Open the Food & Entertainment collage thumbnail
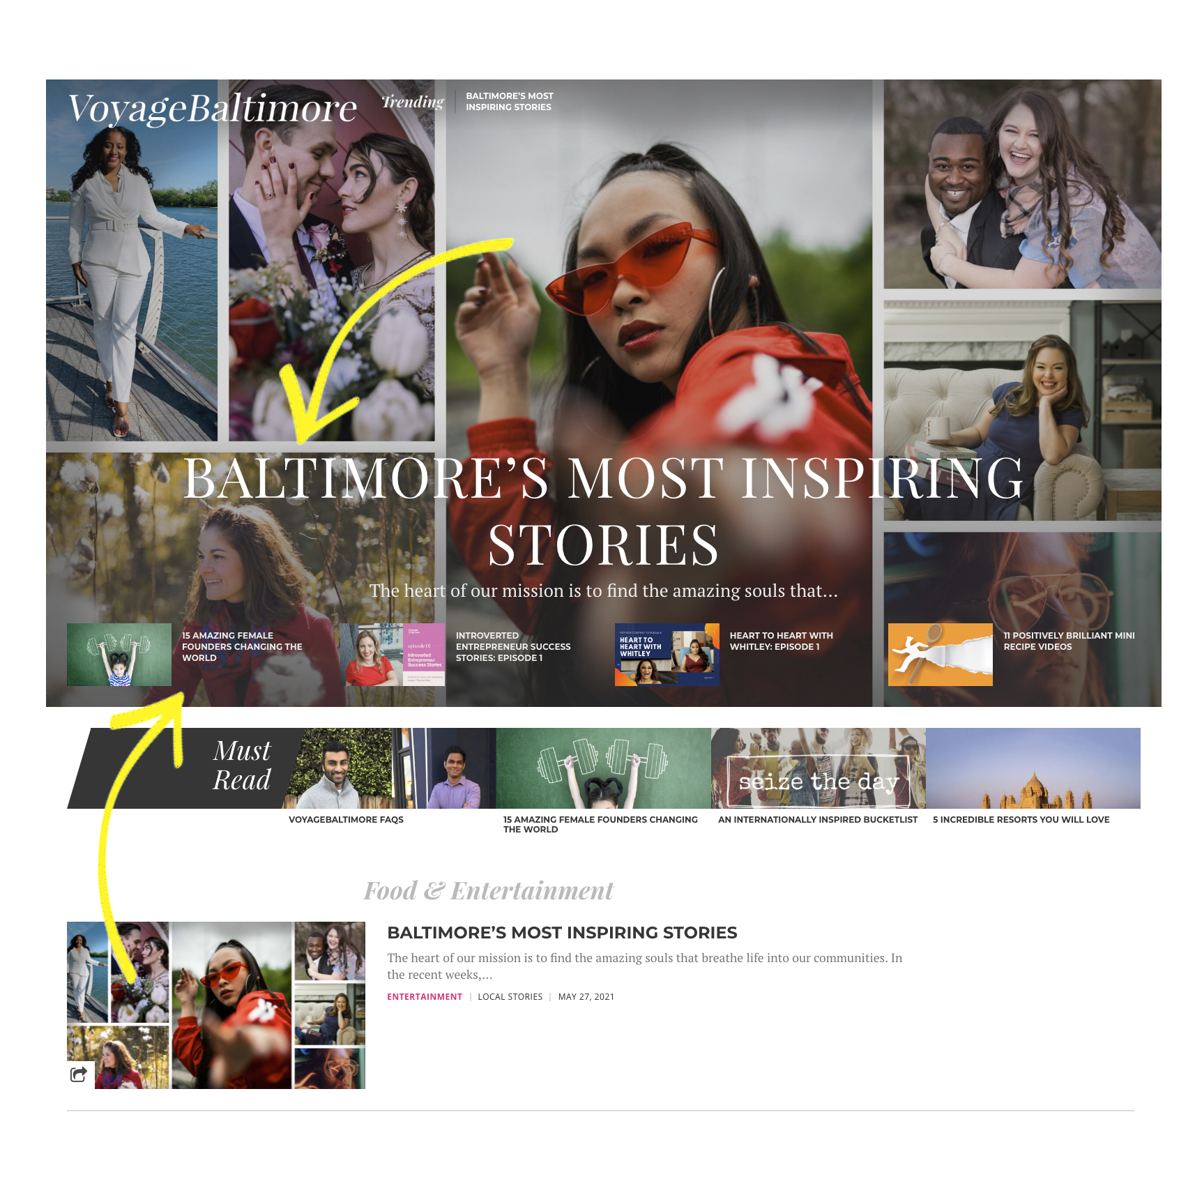1195x1195 pixels. pyautogui.click(x=216, y=1005)
